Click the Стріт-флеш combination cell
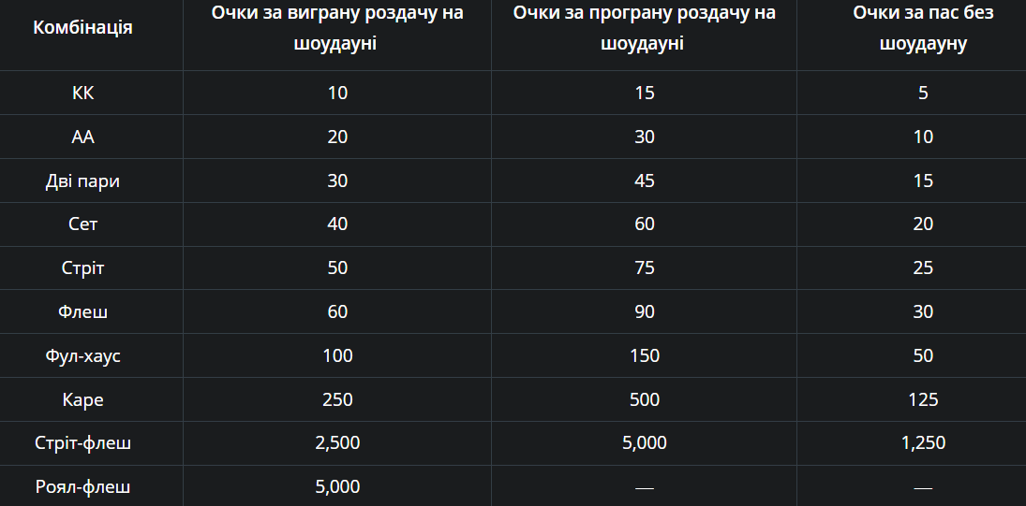The height and width of the screenshot is (506, 1026). click(x=82, y=442)
